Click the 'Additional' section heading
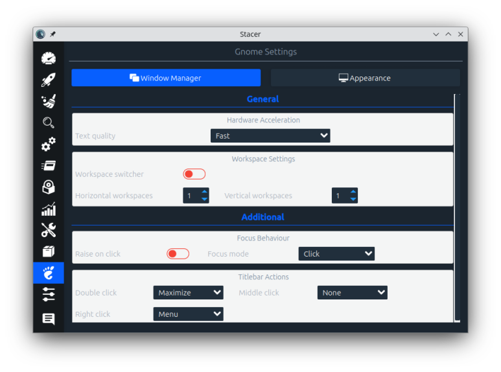 262,217
